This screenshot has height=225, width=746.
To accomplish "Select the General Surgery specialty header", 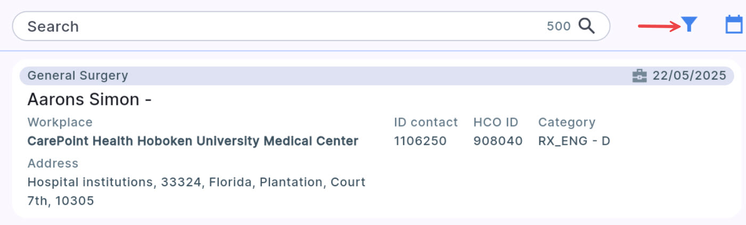I will pyautogui.click(x=78, y=76).
